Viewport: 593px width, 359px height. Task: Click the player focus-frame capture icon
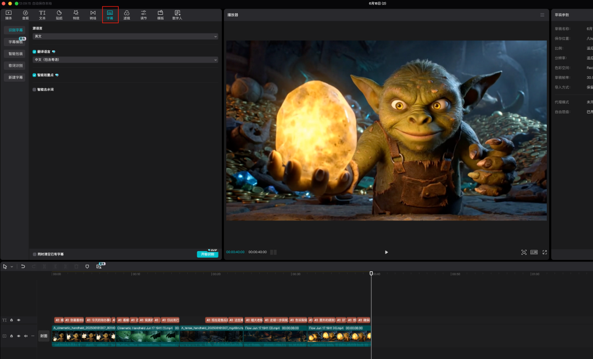coord(524,252)
